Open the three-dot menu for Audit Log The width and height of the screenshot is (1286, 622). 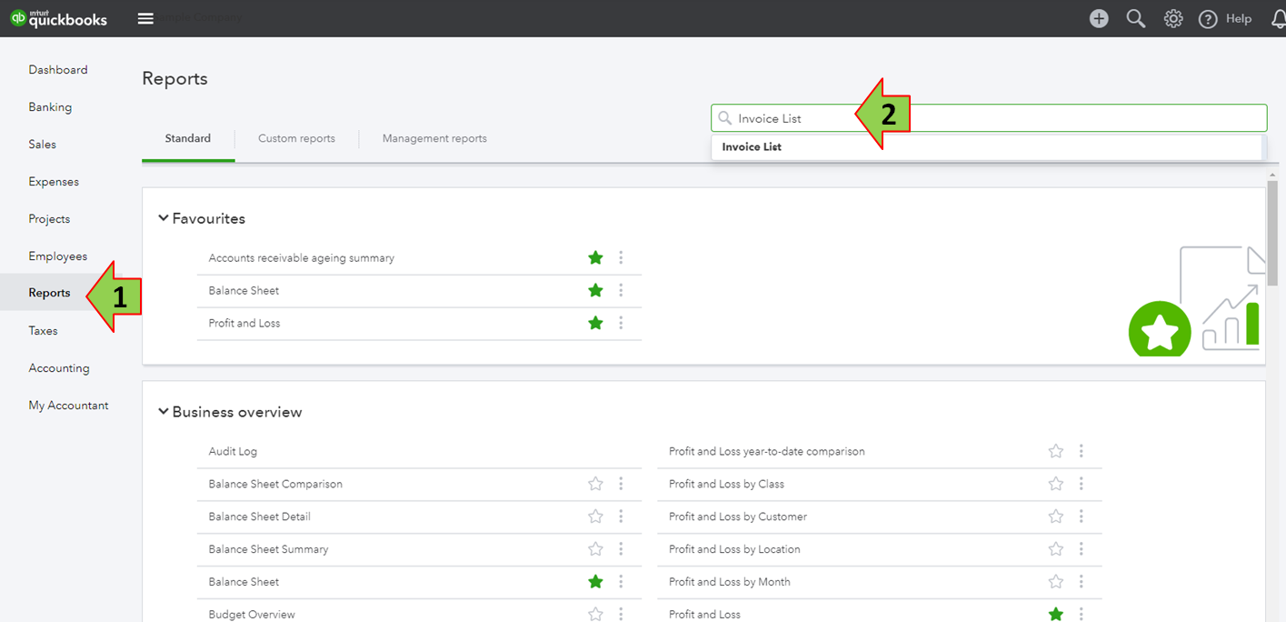click(x=622, y=450)
